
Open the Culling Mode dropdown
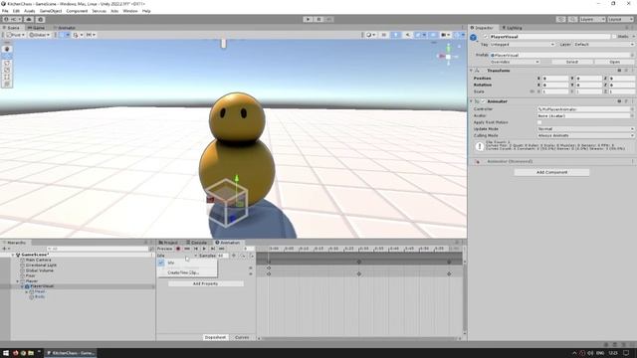coord(586,135)
